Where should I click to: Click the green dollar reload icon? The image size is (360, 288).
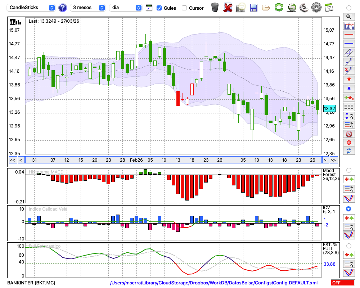[x=292, y=8]
